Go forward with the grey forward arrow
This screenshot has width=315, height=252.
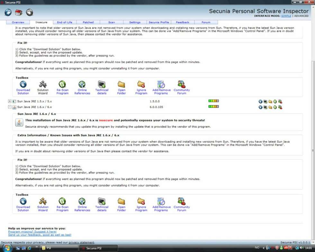(29, 13)
